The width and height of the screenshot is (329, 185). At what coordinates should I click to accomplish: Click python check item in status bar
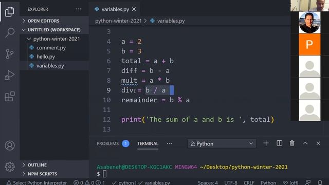pyautogui.click(x=124, y=182)
